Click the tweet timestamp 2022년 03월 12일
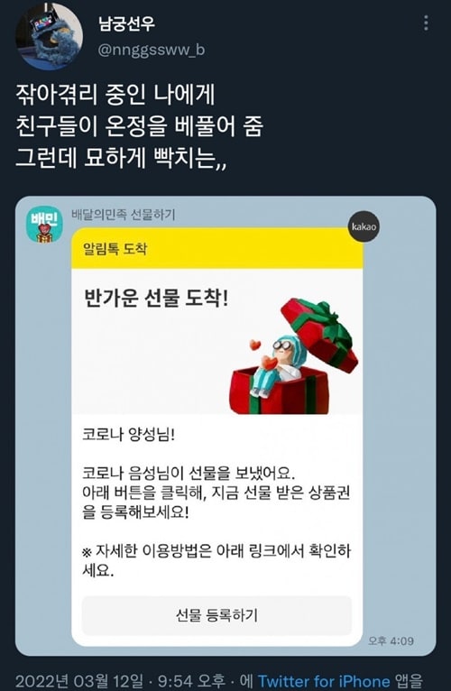Image resolution: width=451 pixels, height=691 pixels. pyautogui.click(x=79, y=681)
